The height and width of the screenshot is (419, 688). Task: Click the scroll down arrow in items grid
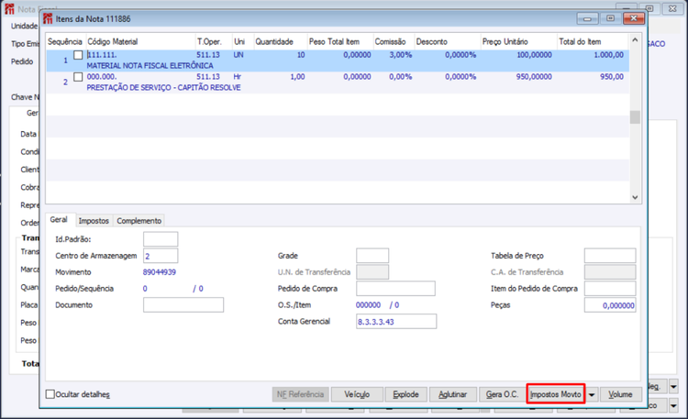pyautogui.click(x=635, y=197)
